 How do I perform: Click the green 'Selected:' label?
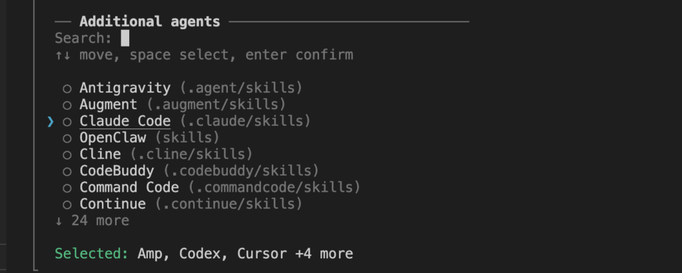pos(92,254)
